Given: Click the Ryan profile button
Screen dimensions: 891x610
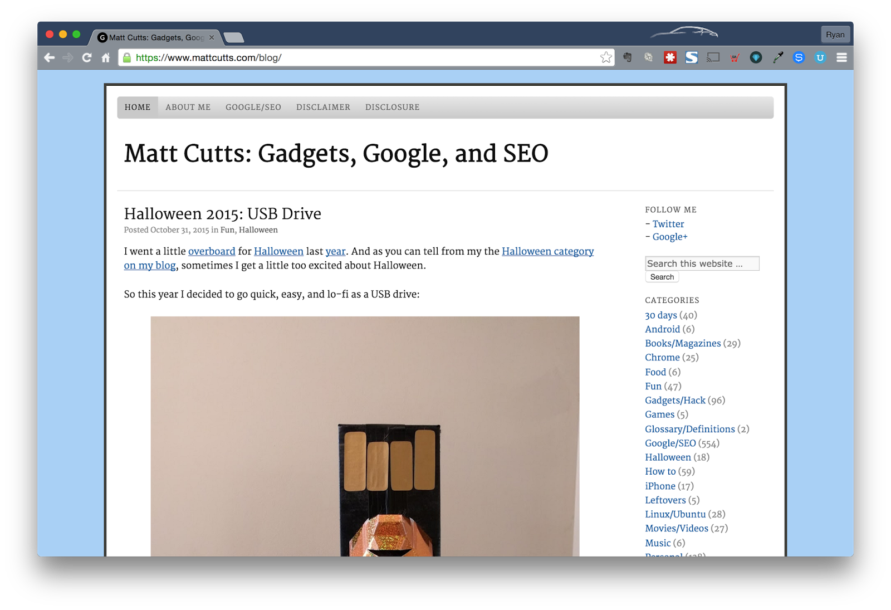Looking at the screenshot, I should 835,35.
